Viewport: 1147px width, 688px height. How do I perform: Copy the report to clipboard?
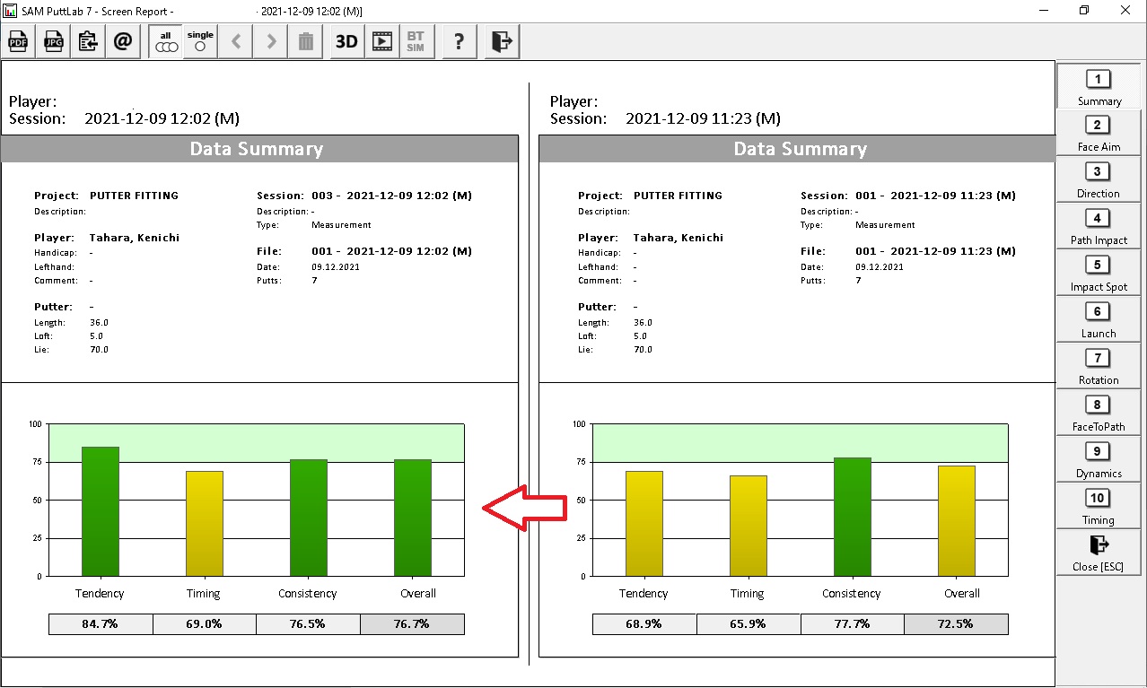(88, 41)
